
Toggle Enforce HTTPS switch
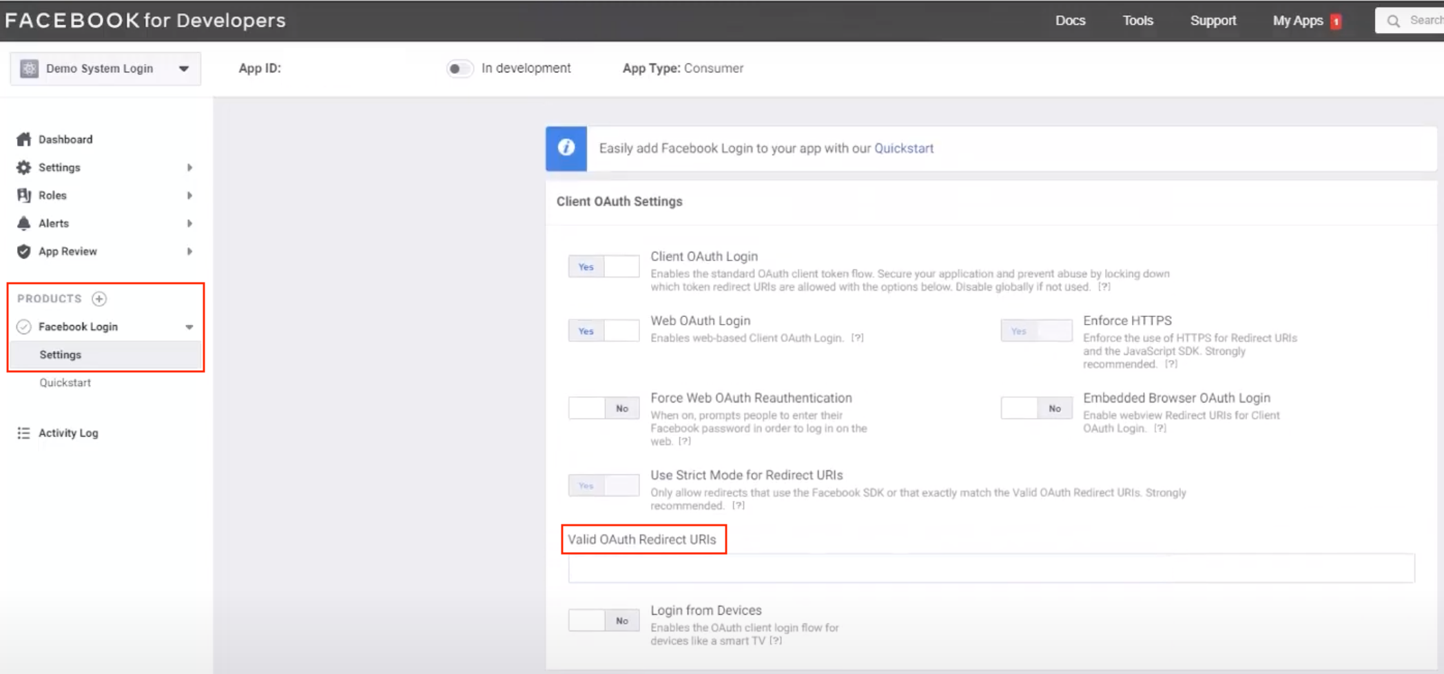[1036, 331]
